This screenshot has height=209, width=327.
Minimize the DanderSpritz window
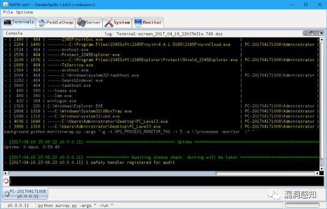click(293, 4)
